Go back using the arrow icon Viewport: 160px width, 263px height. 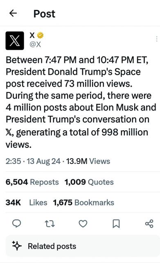pyautogui.click(x=13, y=13)
